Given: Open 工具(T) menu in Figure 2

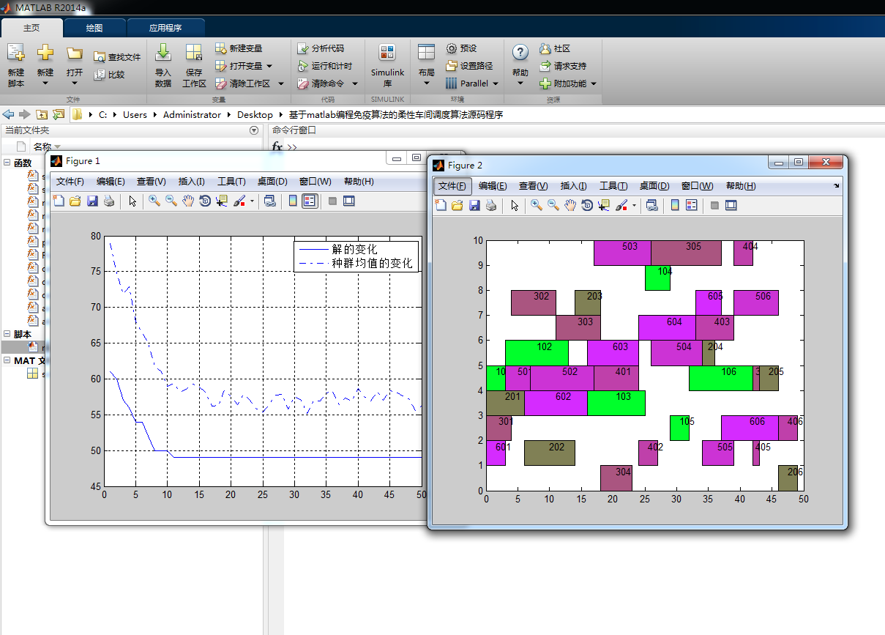Looking at the screenshot, I should coord(613,186).
